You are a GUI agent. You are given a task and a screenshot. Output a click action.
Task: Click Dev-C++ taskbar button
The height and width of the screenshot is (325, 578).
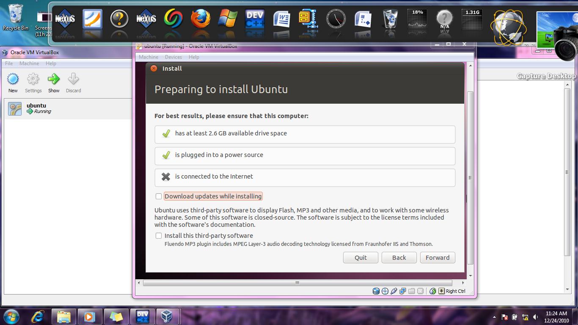click(142, 317)
